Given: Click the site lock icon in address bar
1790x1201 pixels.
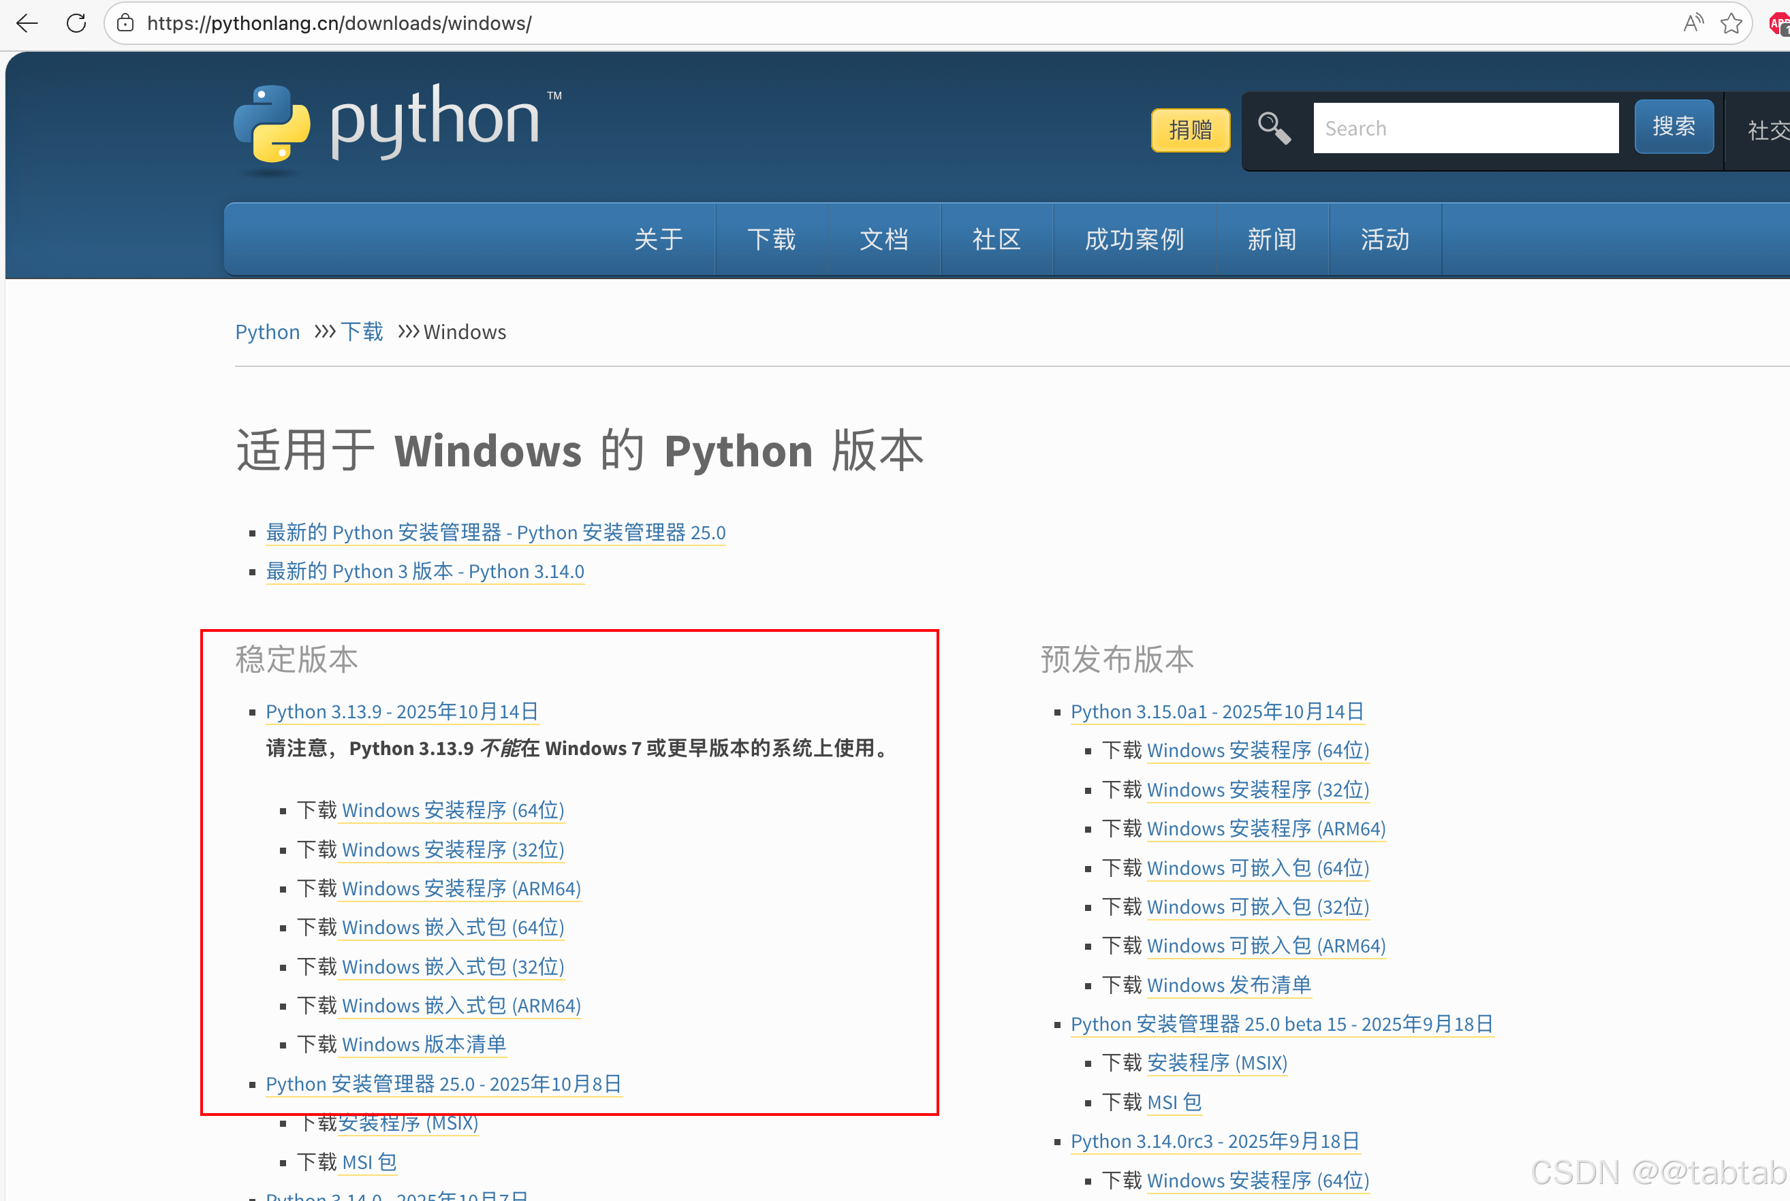Looking at the screenshot, I should (125, 23).
